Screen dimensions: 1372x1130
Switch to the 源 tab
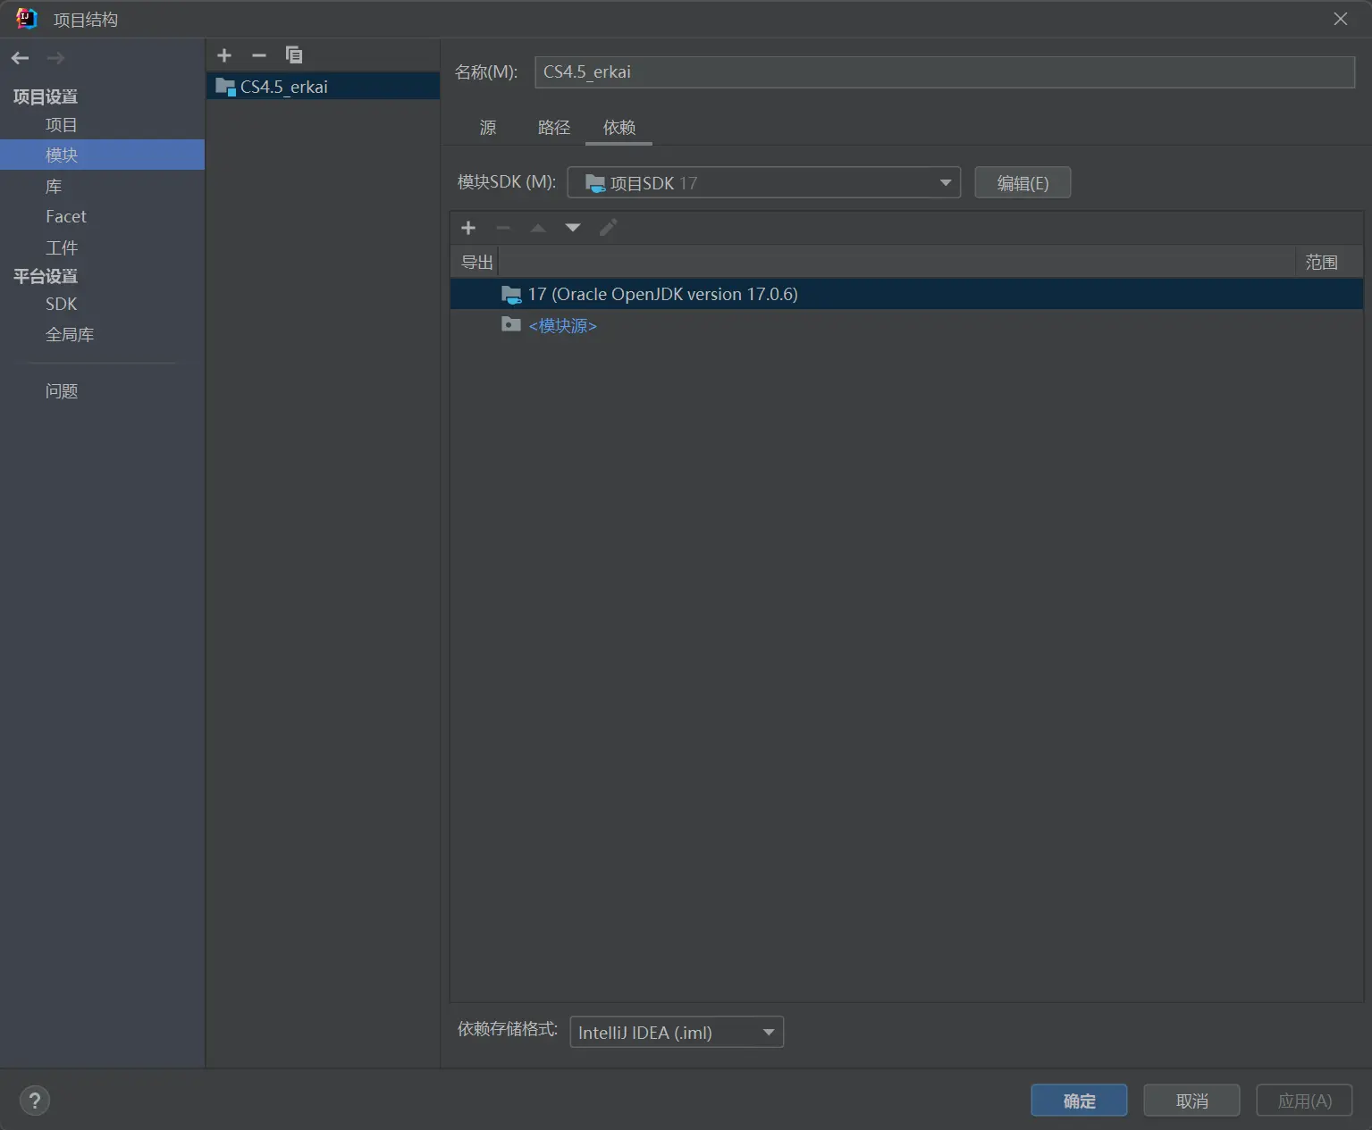[x=488, y=128]
